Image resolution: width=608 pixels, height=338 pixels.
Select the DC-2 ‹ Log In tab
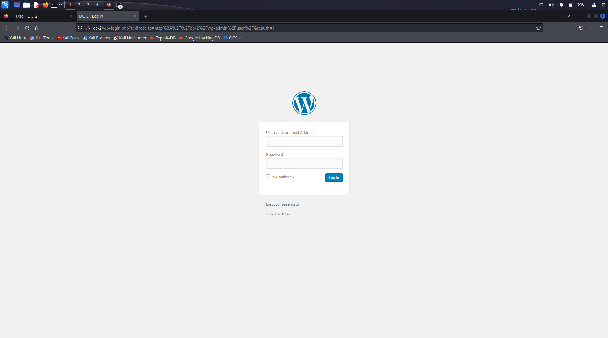pyautogui.click(x=108, y=16)
